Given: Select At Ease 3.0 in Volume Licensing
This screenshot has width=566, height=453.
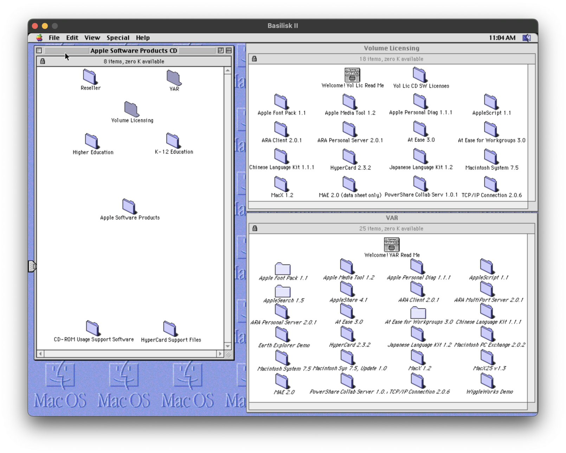Looking at the screenshot, I should [x=420, y=128].
